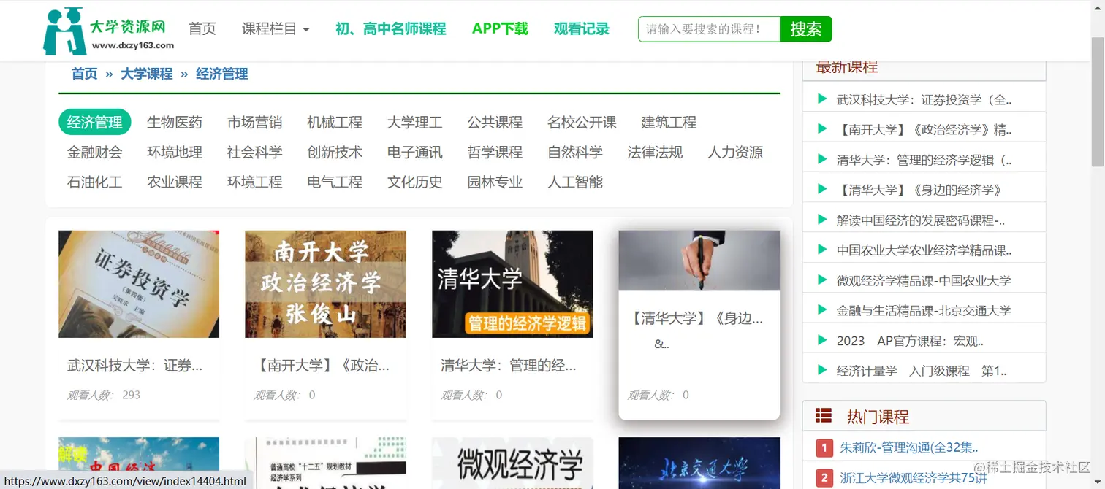Click the list icon beside 热门课程

(824, 416)
